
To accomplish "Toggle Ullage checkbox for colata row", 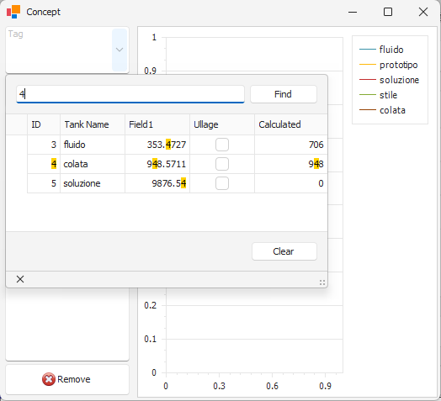I will coord(222,164).
